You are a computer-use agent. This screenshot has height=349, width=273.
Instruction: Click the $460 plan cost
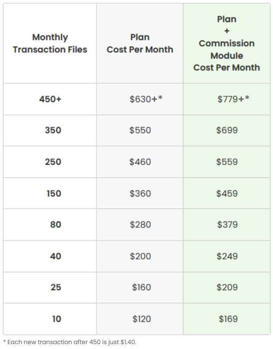click(140, 162)
